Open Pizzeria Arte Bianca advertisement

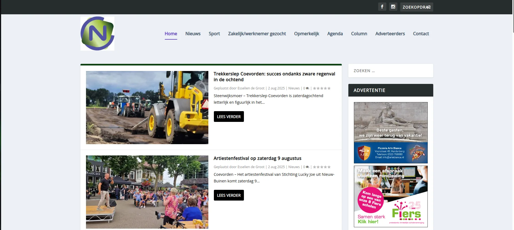point(391,133)
